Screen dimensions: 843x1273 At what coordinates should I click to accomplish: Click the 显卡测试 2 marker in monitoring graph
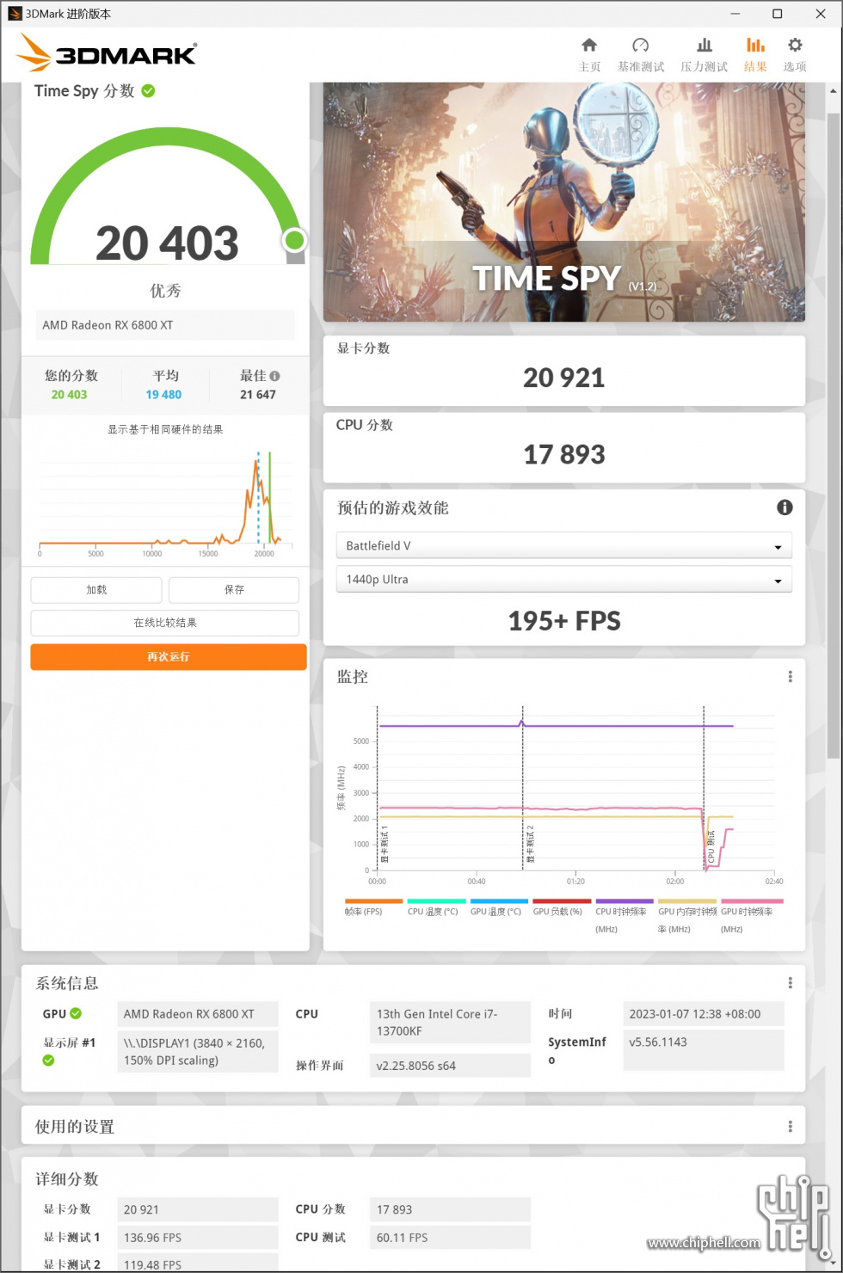click(x=530, y=843)
